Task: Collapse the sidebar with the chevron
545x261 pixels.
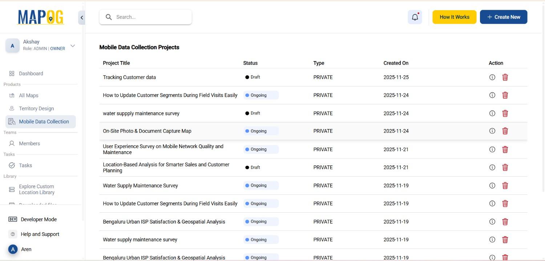Action: point(81,17)
